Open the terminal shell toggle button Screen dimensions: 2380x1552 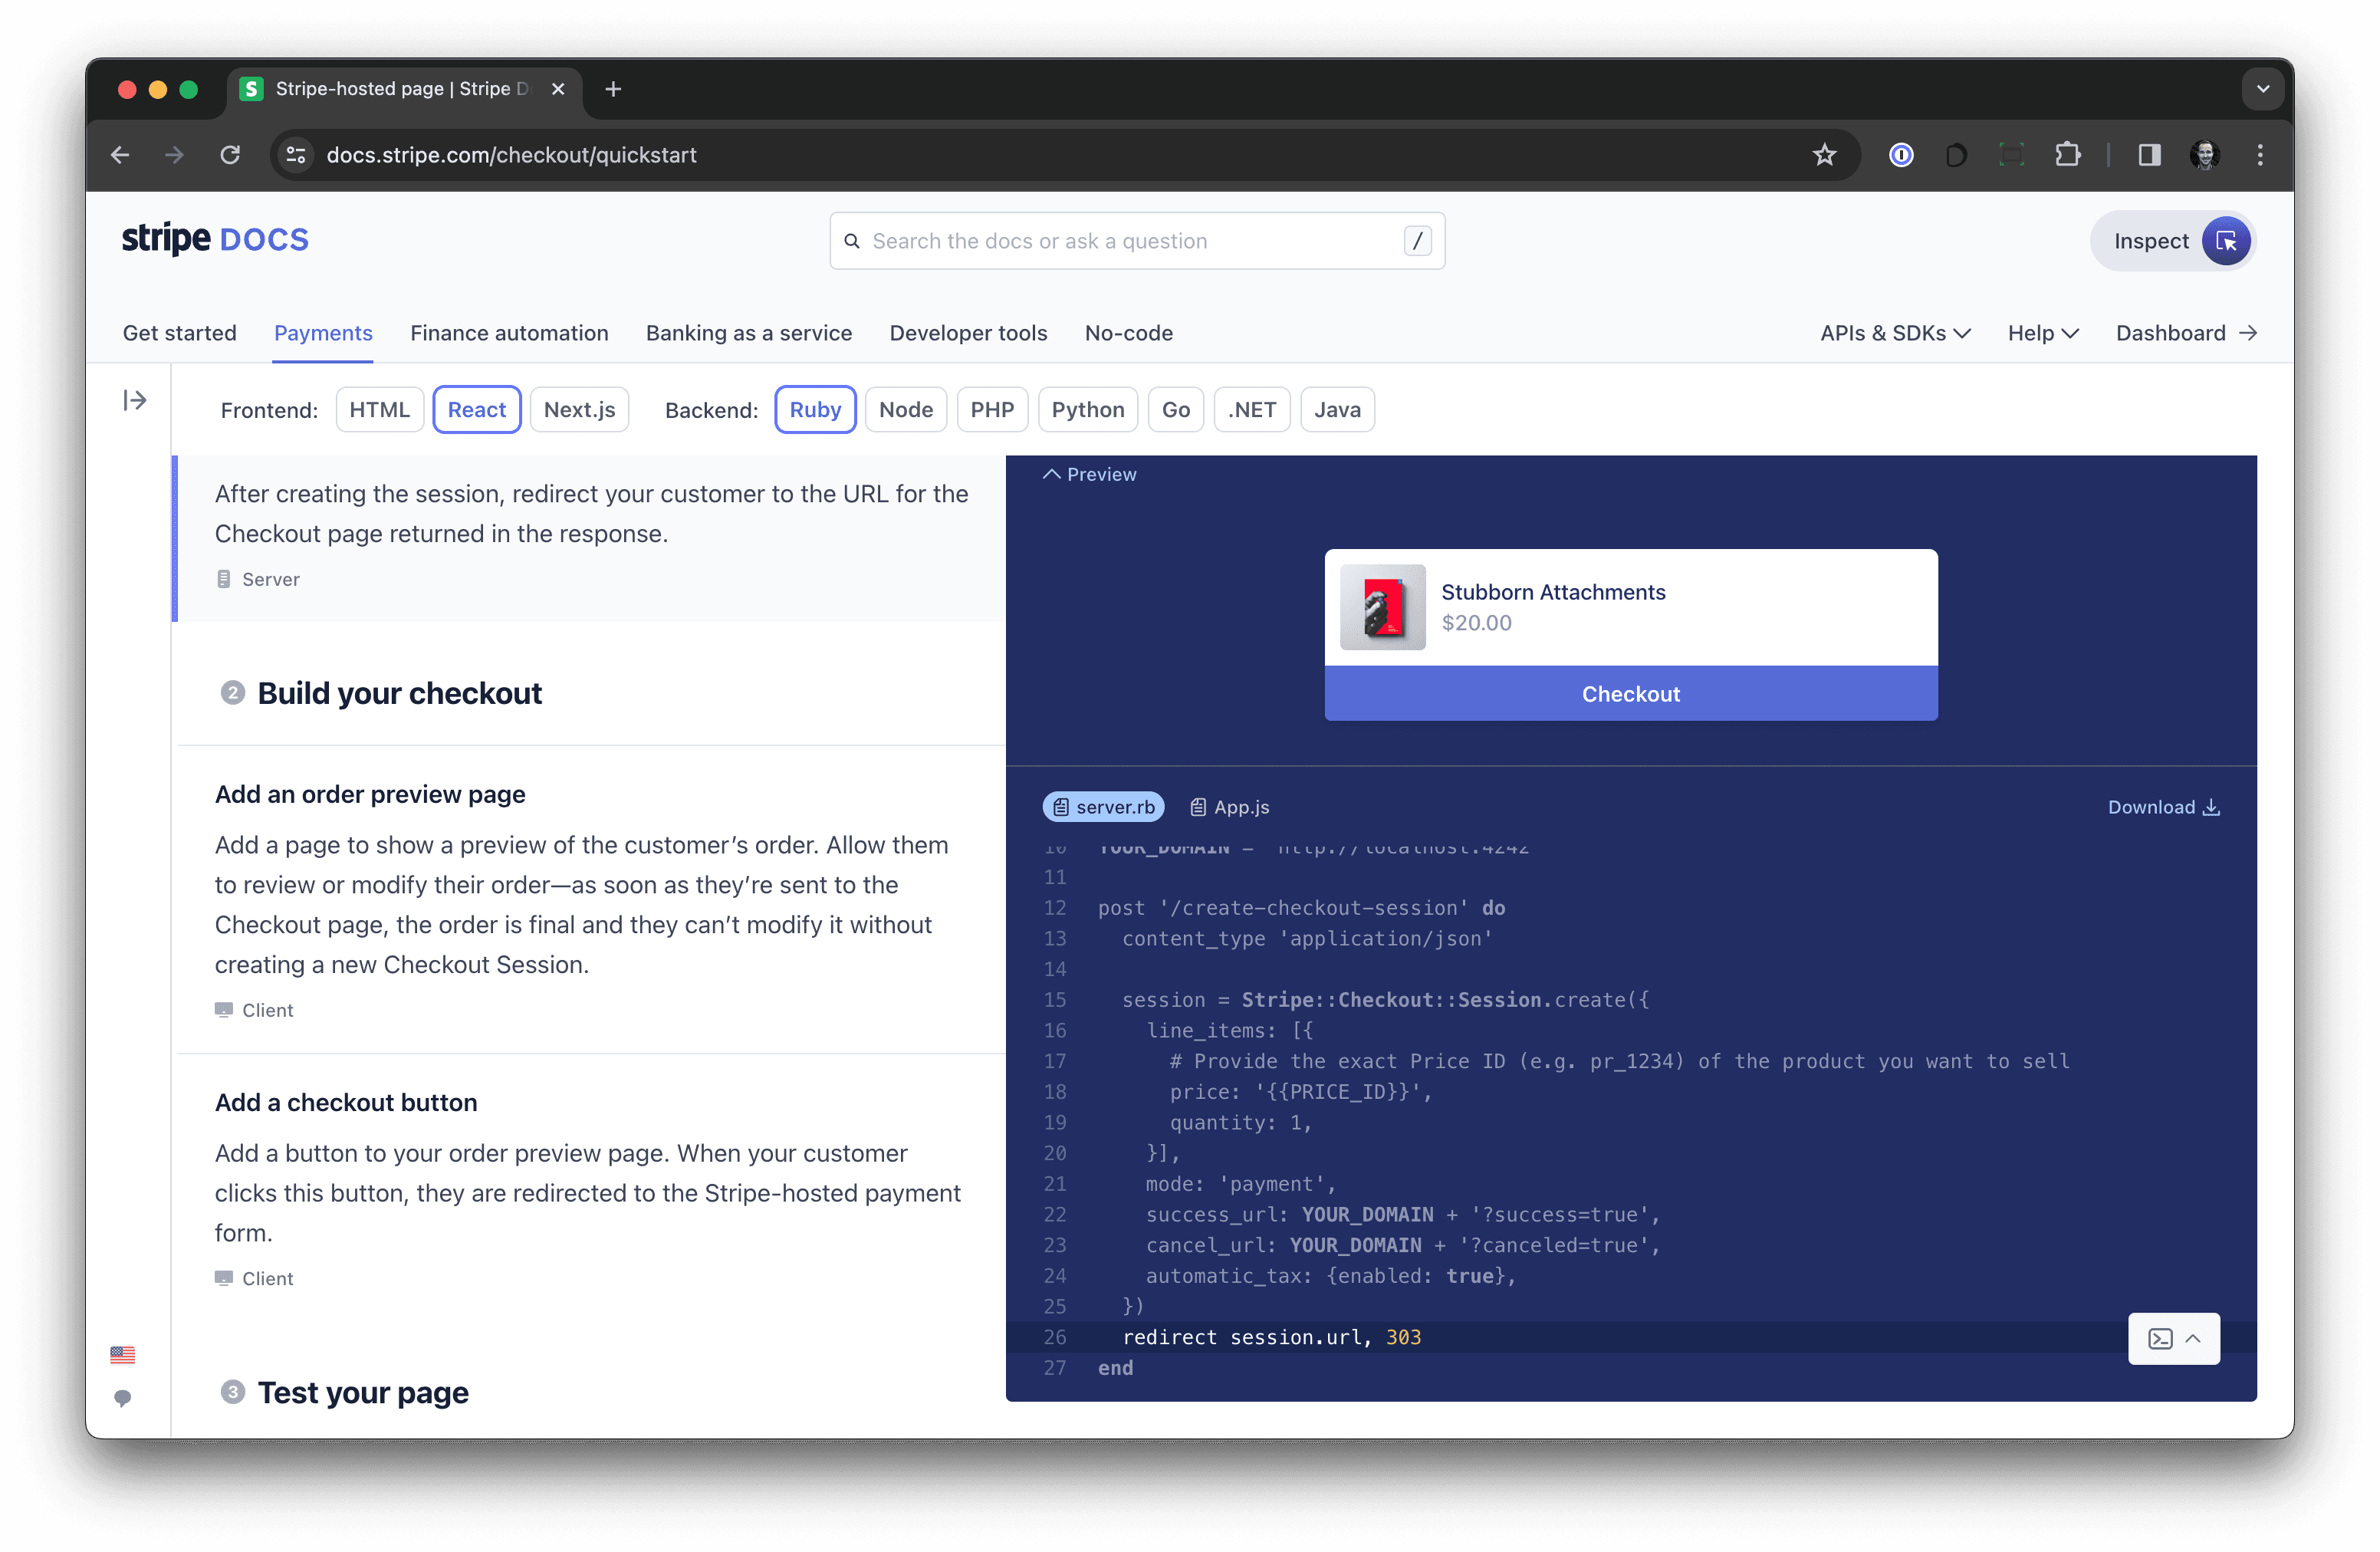point(2174,1339)
